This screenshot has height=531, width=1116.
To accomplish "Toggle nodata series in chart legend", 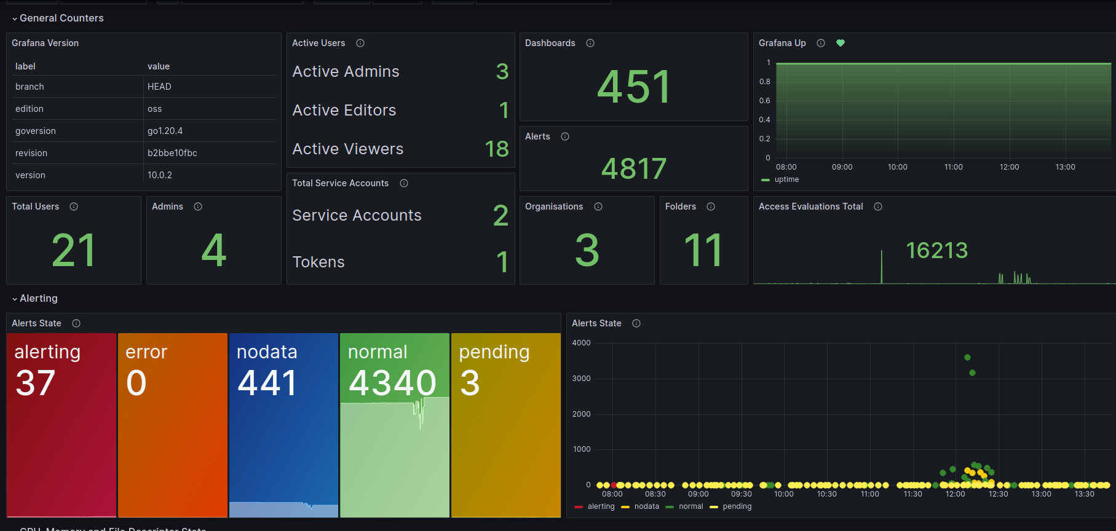I will [x=640, y=506].
